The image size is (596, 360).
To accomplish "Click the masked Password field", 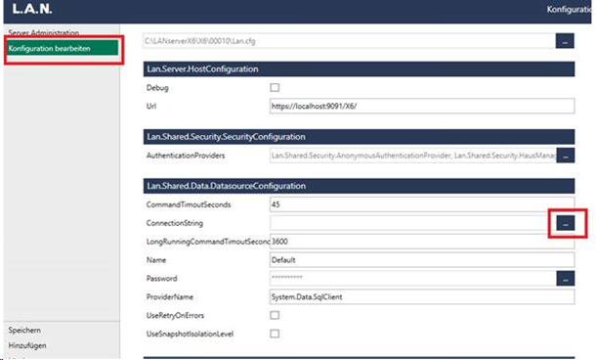I will 412,279.
